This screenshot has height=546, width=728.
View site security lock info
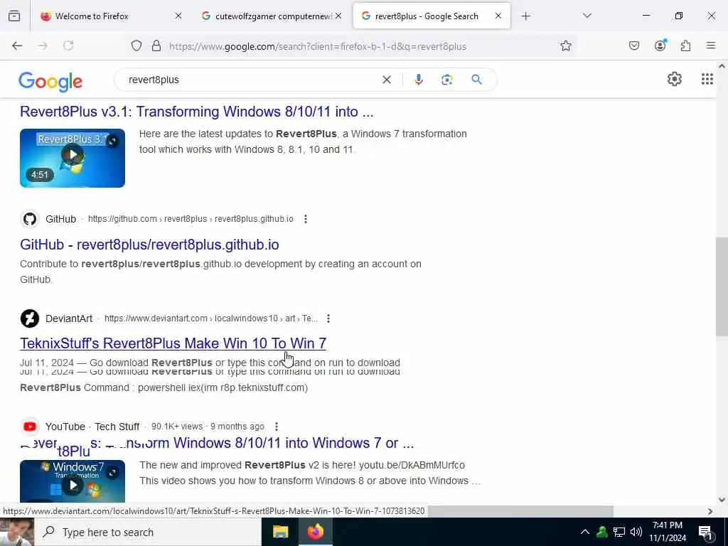(156, 45)
